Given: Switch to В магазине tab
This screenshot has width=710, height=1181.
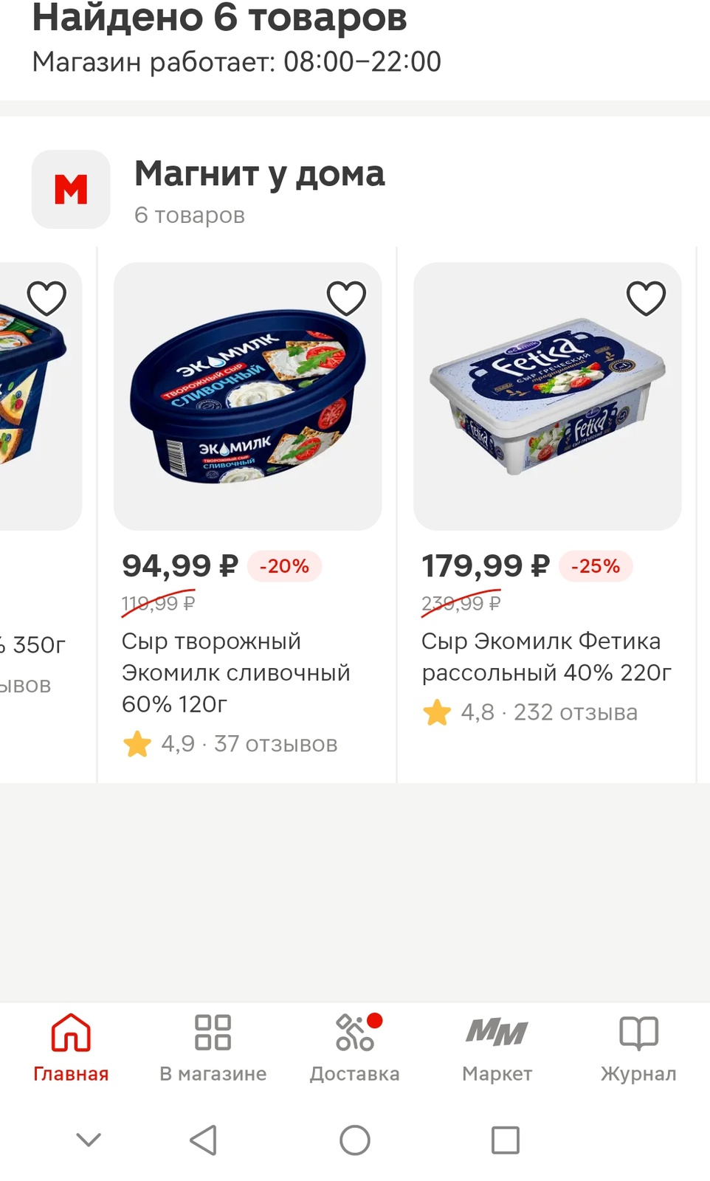Looking at the screenshot, I should click(213, 1047).
